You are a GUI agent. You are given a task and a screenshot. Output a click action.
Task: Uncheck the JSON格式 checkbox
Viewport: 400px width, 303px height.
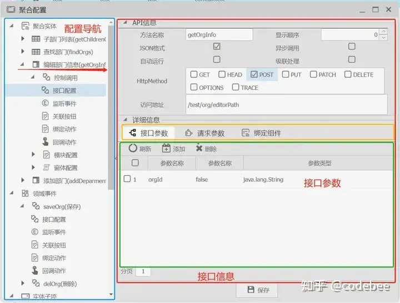click(217, 47)
